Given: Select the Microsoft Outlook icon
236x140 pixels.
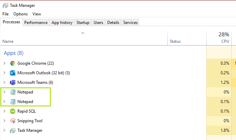Looking at the screenshot, I should pos(13,73).
